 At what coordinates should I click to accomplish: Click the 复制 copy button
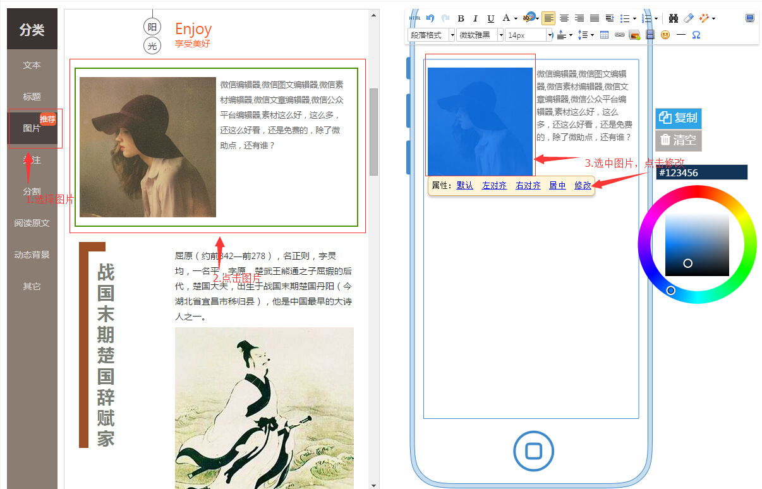pos(678,118)
